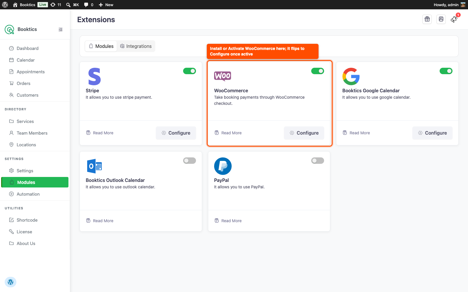468x292 pixels.
Task: Switch to the Modules tab
Action: click(x=101, y=46)
